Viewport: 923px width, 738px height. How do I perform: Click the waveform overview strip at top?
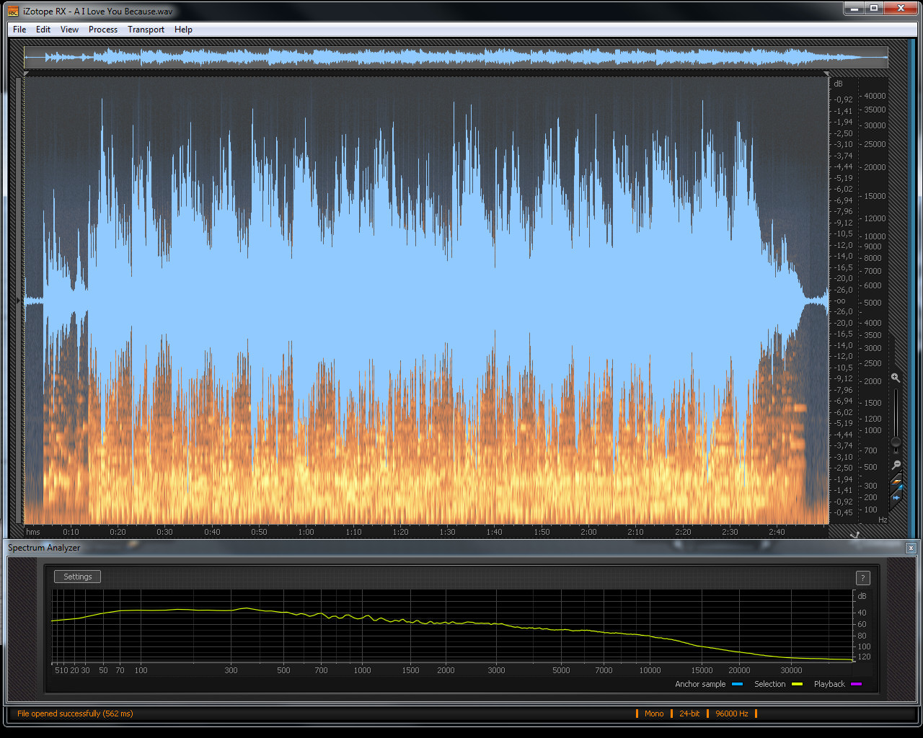point(456,58)
